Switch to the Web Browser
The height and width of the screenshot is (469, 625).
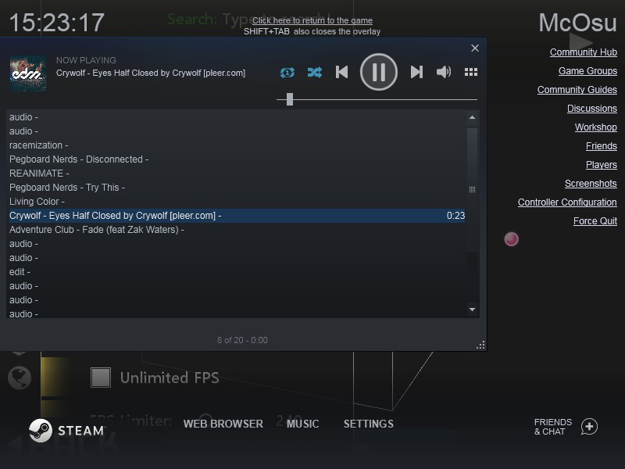tap(223, 424)
